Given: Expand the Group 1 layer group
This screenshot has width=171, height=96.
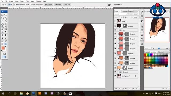Looking at the screenshot, I should coord(118,72).
